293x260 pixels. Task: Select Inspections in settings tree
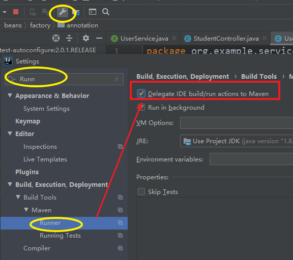pyautogui.click(x=40, y=147)
